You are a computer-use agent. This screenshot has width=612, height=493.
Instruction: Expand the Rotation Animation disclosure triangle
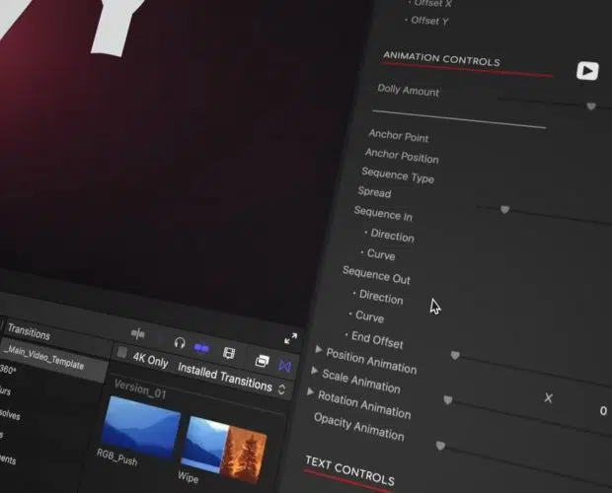coord(310,391)
